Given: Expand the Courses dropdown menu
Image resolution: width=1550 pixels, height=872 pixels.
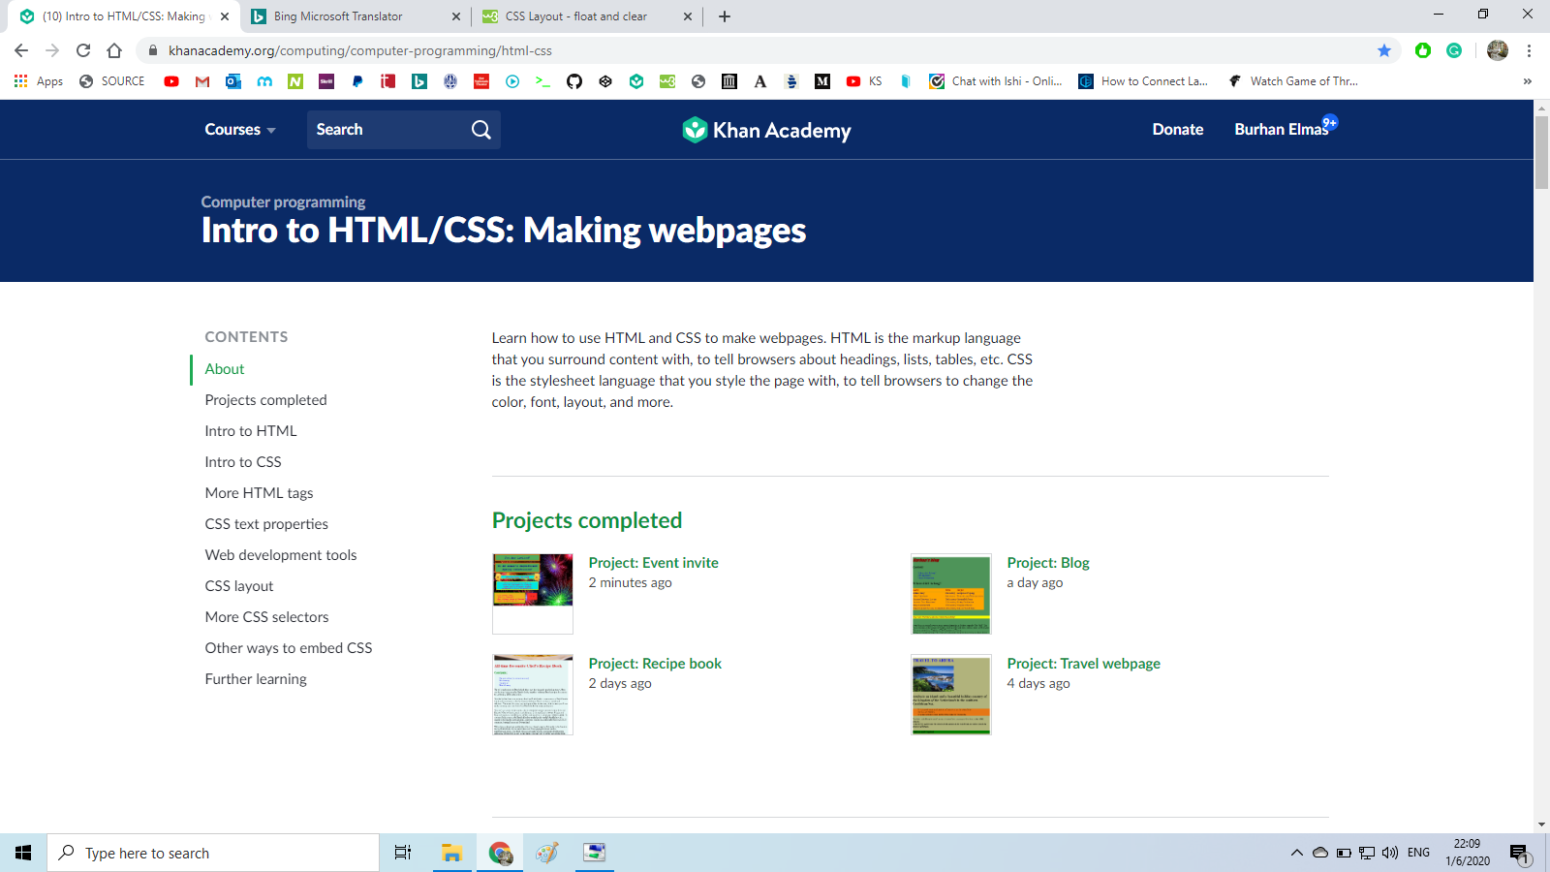Looking at the screenshot, I should tap(240, 130).
